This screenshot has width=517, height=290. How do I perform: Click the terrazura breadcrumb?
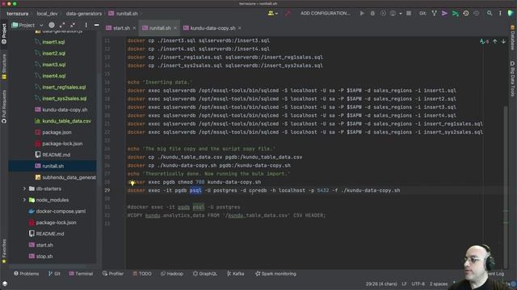coord(18,14)
